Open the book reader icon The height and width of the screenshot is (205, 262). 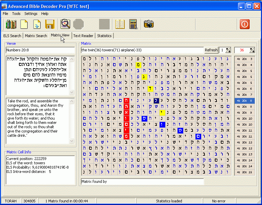(120, 24)
